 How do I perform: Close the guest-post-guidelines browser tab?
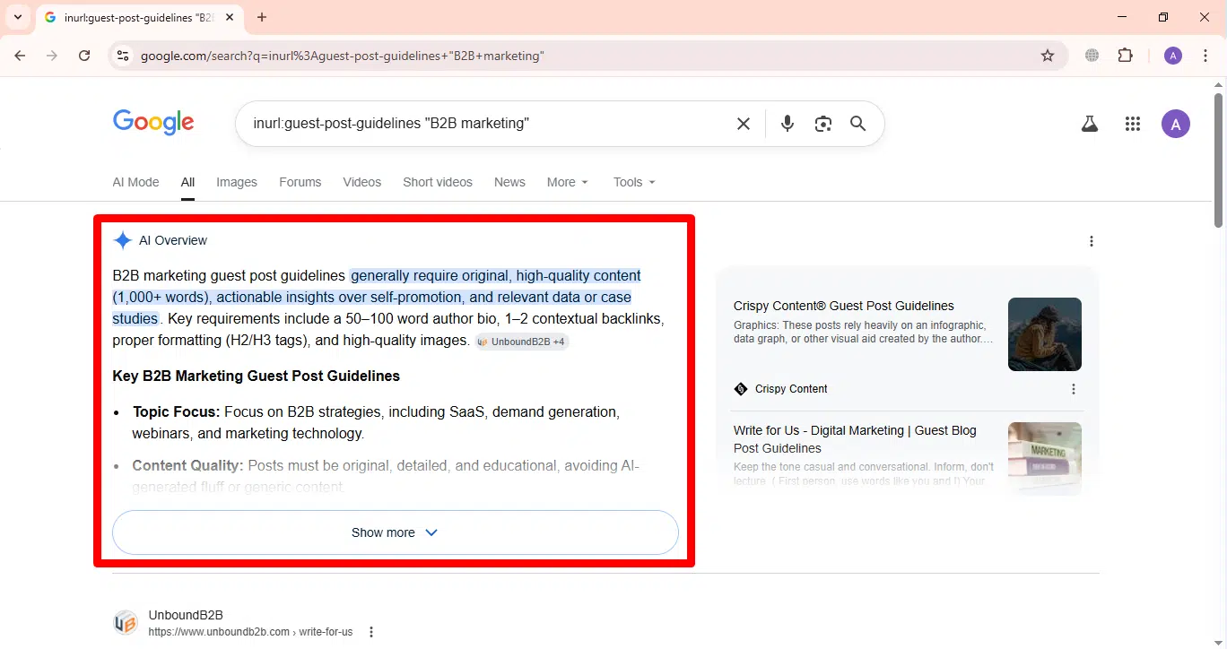[x=231, y=17]
